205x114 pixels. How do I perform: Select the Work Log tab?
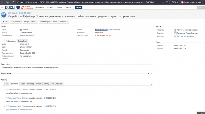pyautogui.click(x=30, y=84)
